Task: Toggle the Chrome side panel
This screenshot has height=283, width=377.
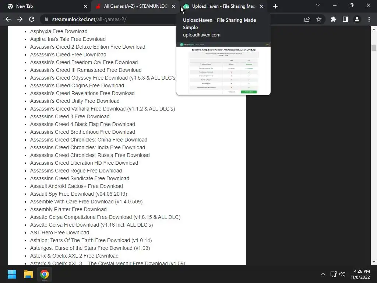Action: (x=345, y=19)
